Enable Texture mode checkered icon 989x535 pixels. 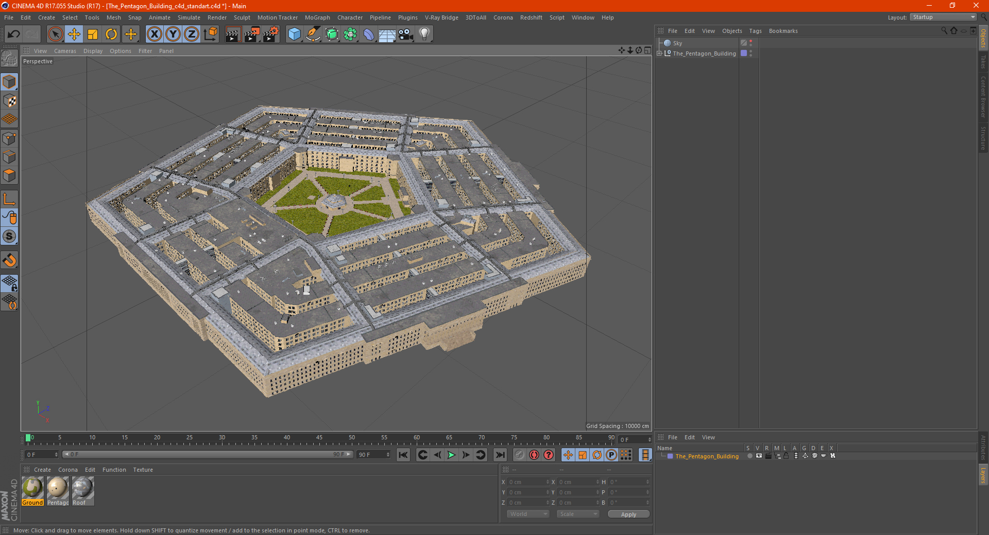click(9, 101)
